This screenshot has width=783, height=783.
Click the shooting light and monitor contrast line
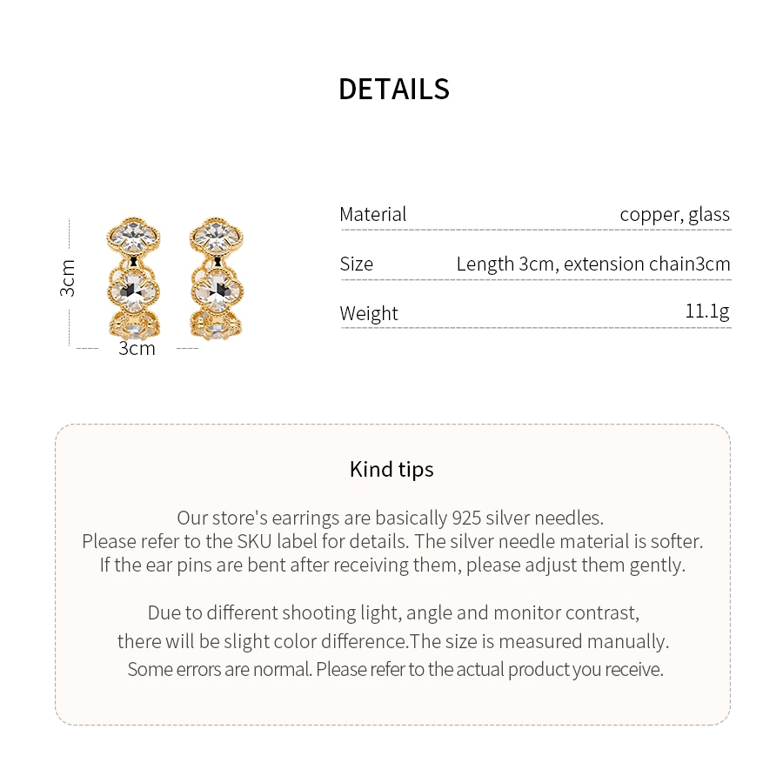point(393,612)
